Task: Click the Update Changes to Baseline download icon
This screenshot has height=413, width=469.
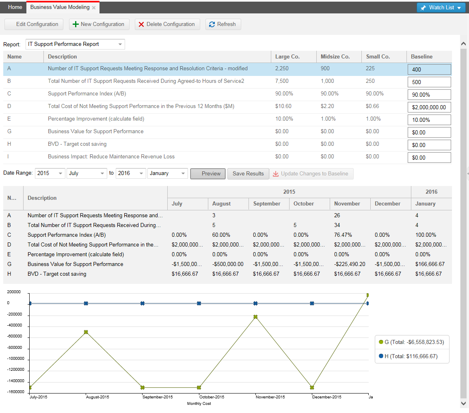Action: click(x=276, y=174)
